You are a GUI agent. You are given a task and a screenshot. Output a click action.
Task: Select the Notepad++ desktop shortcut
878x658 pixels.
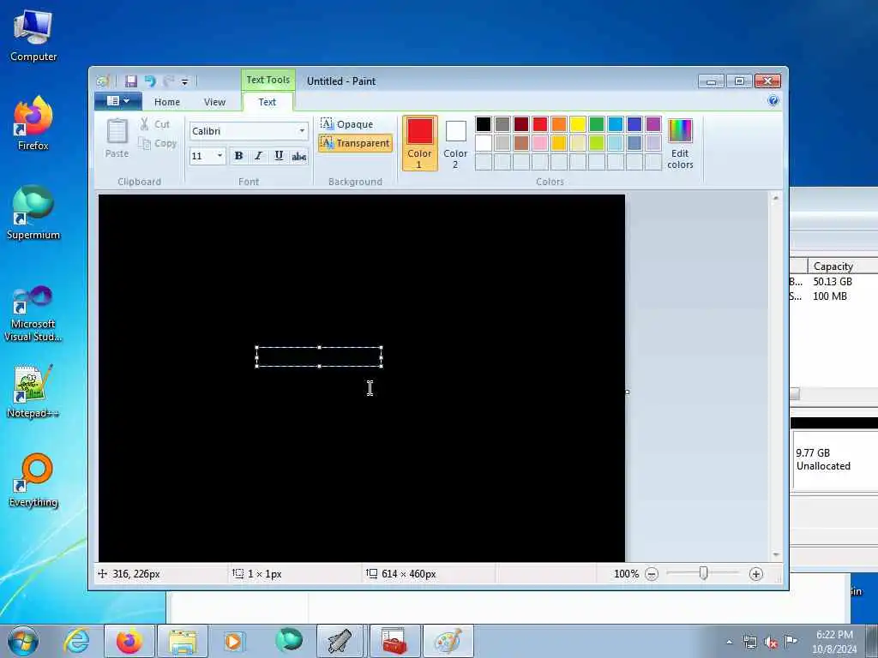33,392
